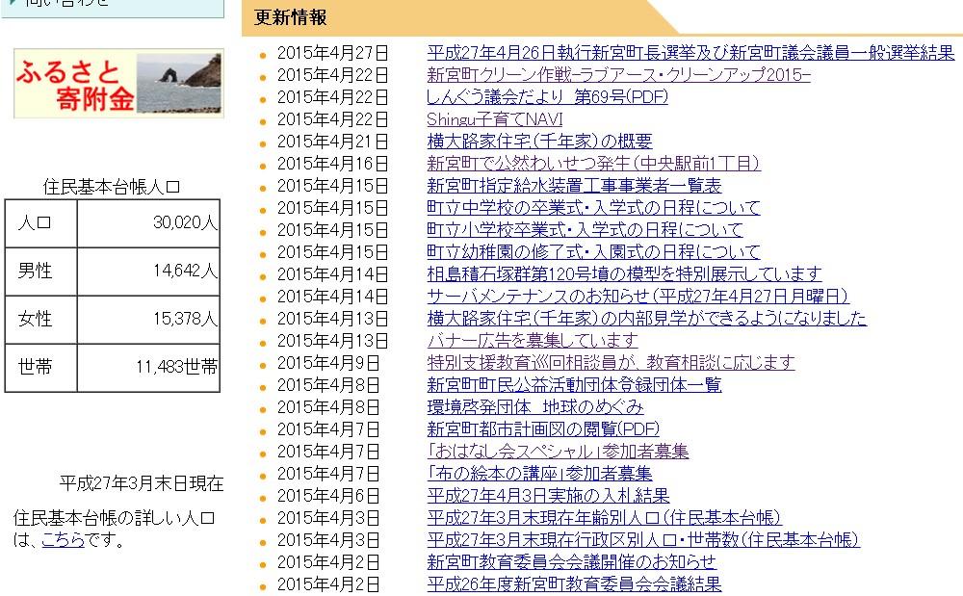The image size is (963, 596).
Task: Open 新宮町町民公益活動団体登録団体一覧 link
Action: (574, 384)
